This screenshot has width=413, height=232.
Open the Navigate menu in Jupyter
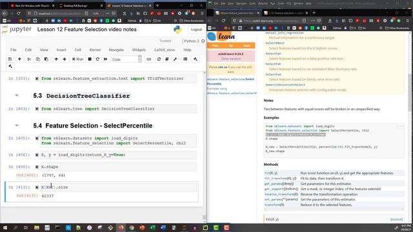116,50
